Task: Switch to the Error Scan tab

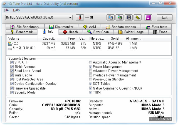Action: [98, 32]
